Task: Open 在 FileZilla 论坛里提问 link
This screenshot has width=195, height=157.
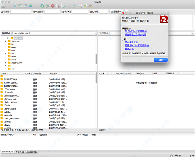Action: pos(136,31)
